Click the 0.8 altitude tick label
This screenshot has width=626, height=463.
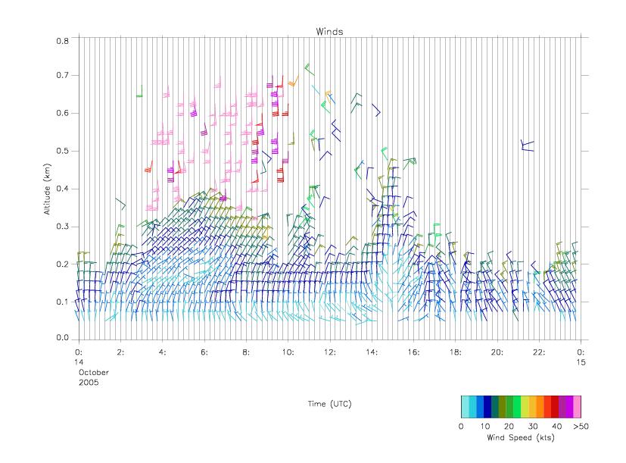tap(62, 41)
